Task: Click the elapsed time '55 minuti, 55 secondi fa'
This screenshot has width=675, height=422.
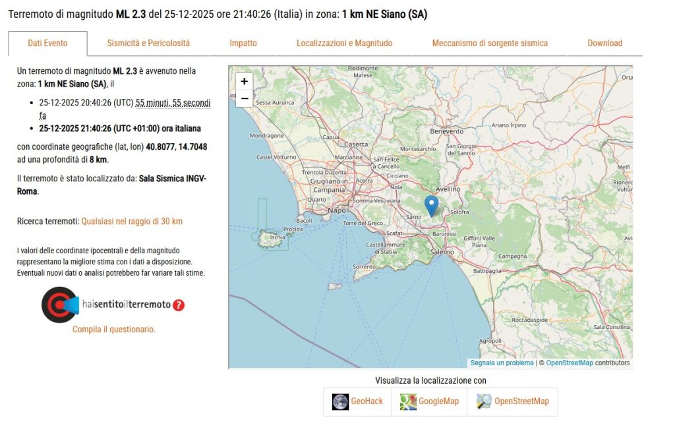Action: coord(173,103)
